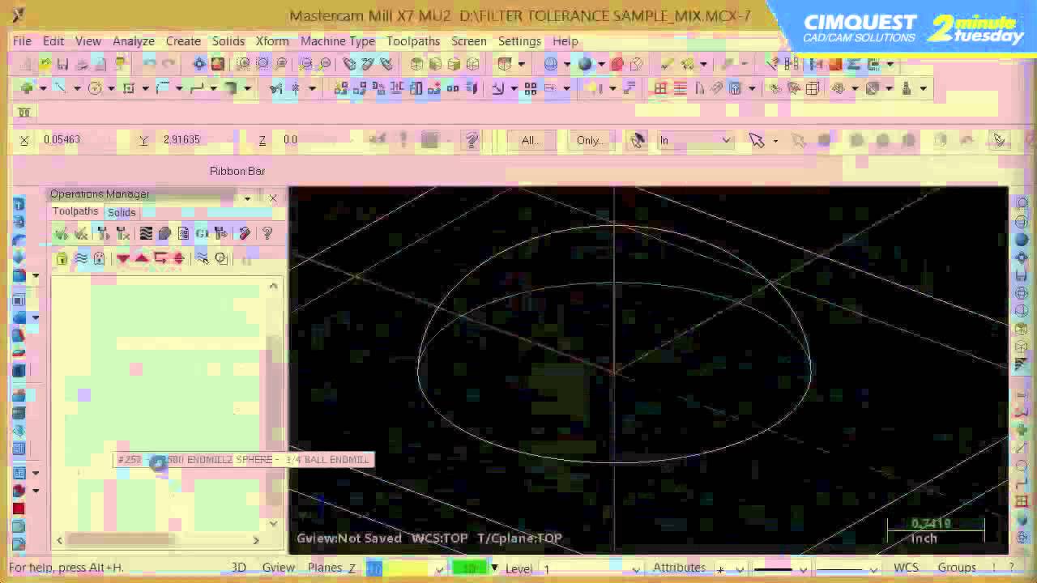Click the Open file icon in top toolbar
The width and height of the screenshot is (1037, 583).
coord(45,64)
